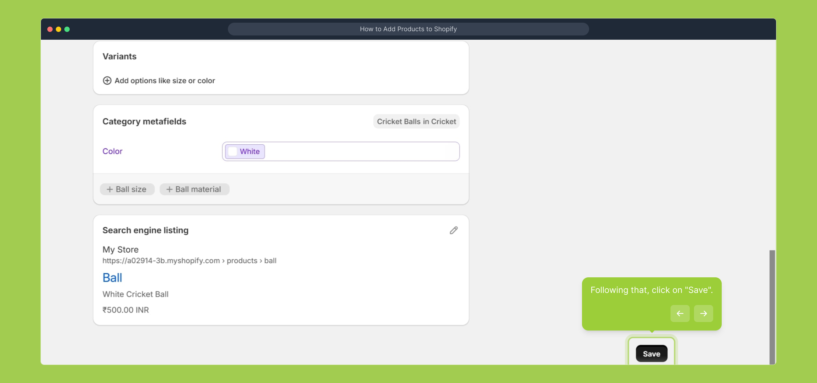Screen dimensions: 817x383
Task: Click the myshopify.com products URL text
Action: (x=189, y=261)
